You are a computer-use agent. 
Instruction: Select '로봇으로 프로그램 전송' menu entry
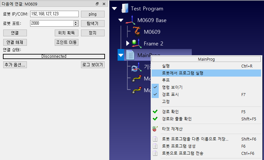(206, 153)
